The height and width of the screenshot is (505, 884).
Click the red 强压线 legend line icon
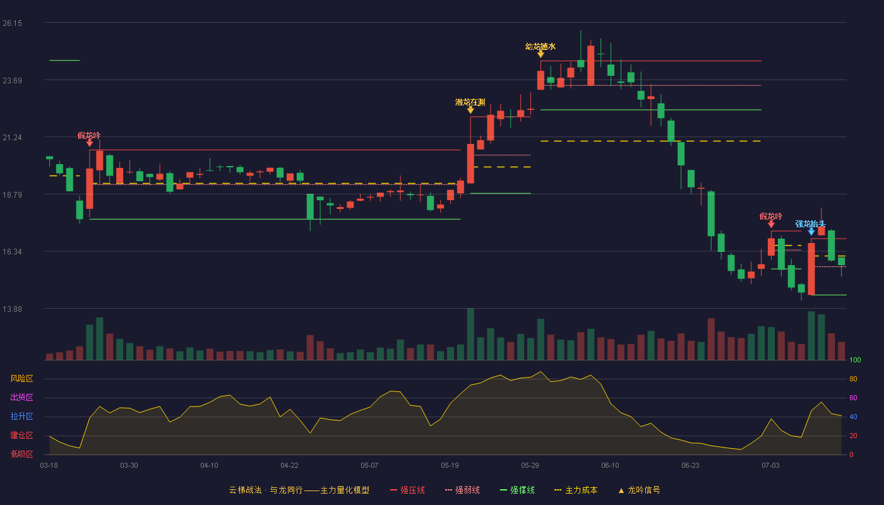tap(394, 490)
